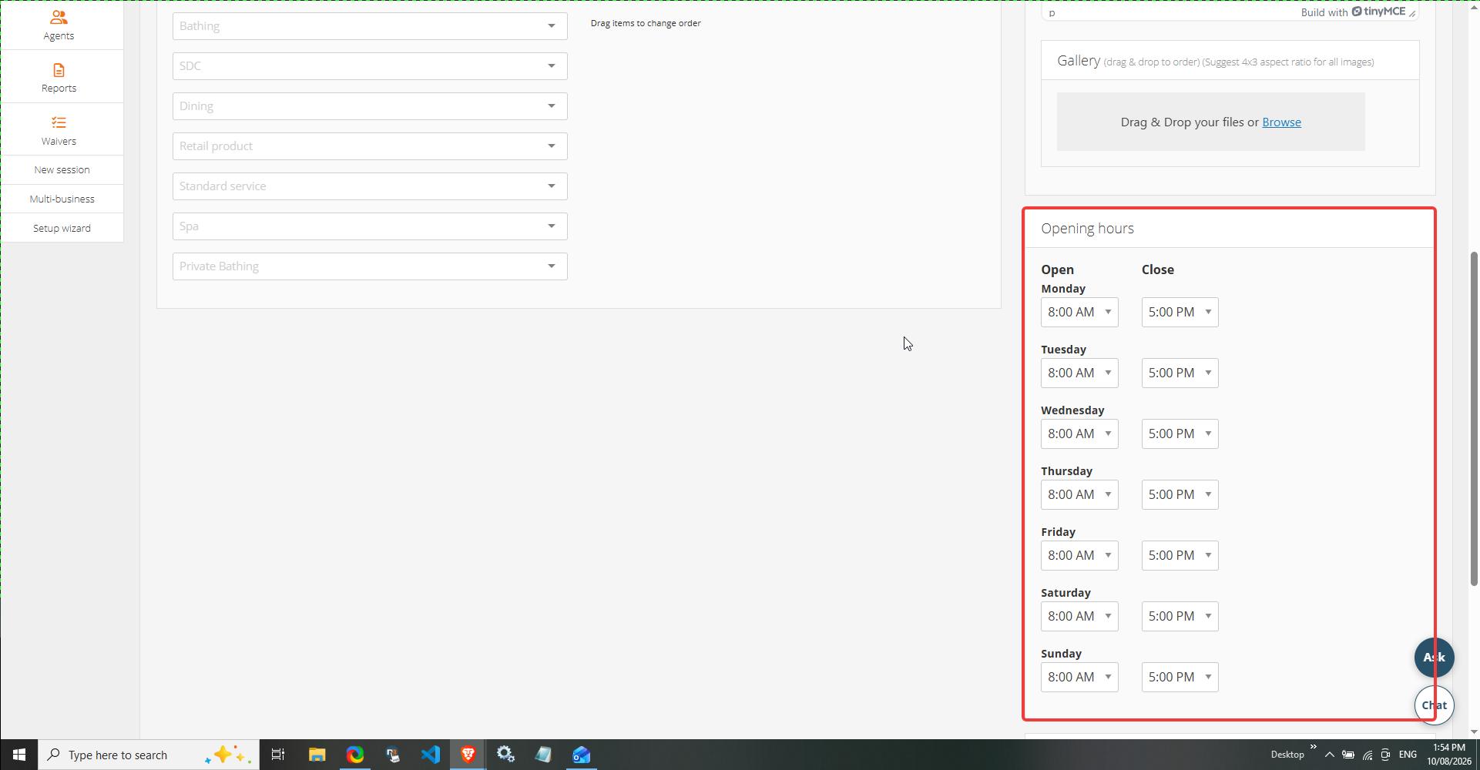Image resolution: width=1480 pixels, height=770 pixels.
Task: Open Friday opening time dropdown
Action: tap(1079, 555)
